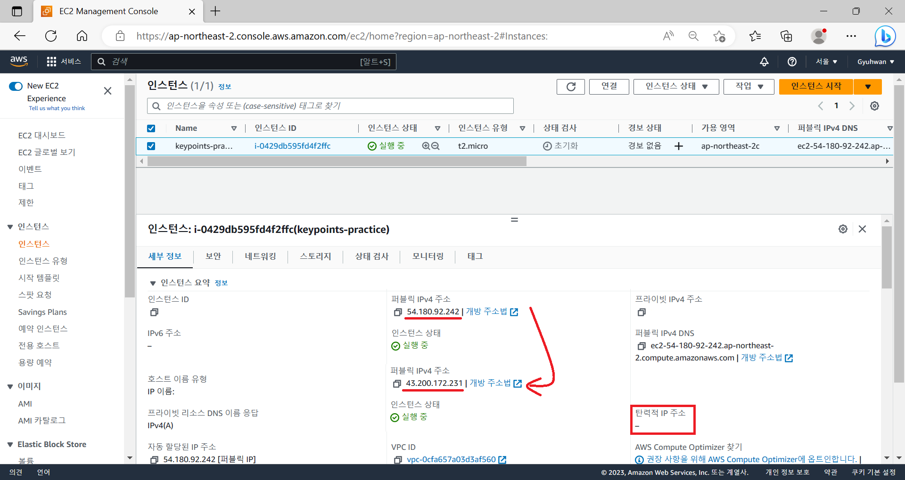
Task: Click the 인스턴스 시작 button
Action: (x=816, y=87)
